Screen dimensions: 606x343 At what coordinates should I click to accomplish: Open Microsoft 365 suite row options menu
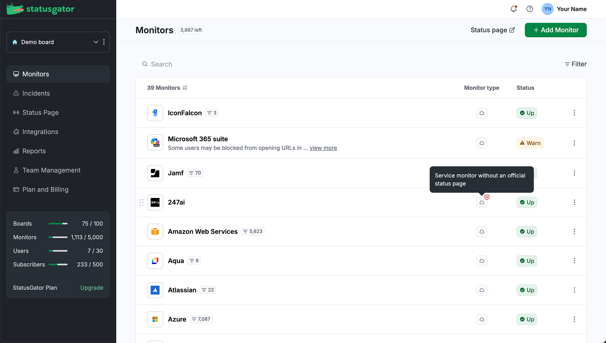574,143
